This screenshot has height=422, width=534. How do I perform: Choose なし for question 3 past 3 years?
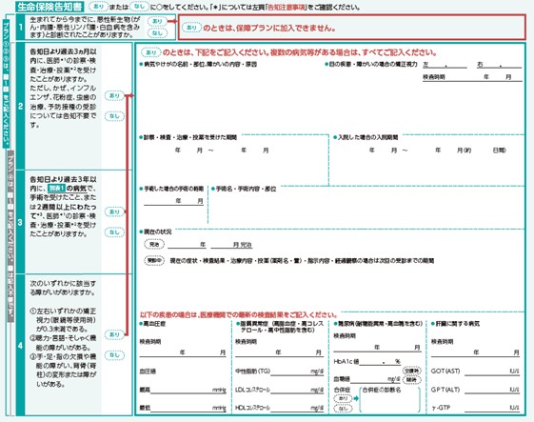point(114,232)
